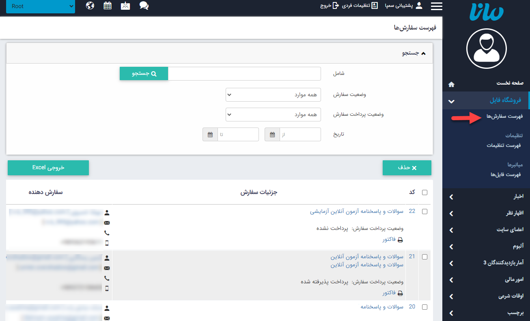
Task: Open the globe language icon in top bar
Action: coord(90,6)
